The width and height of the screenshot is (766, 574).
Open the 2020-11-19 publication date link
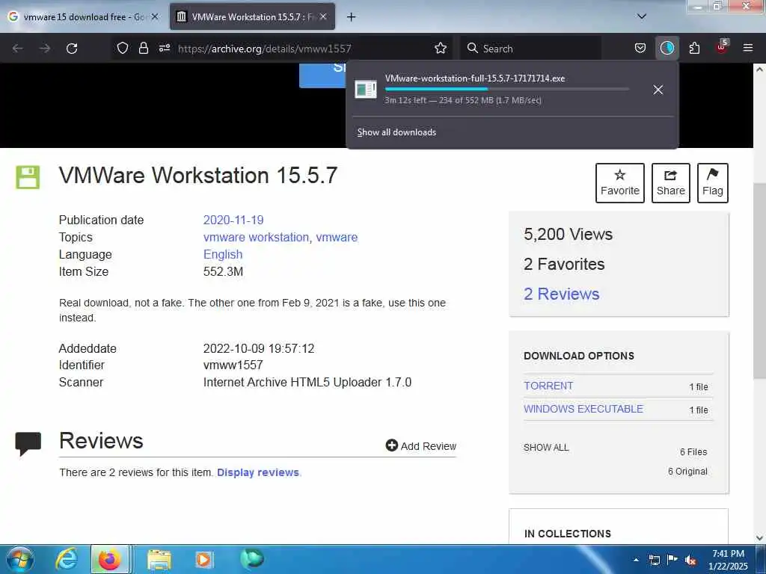pos(233,220)
